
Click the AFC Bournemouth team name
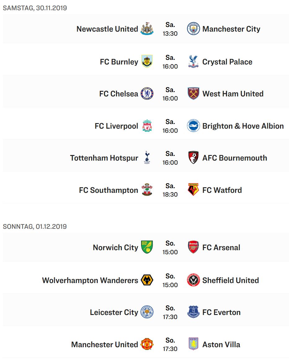234,158
